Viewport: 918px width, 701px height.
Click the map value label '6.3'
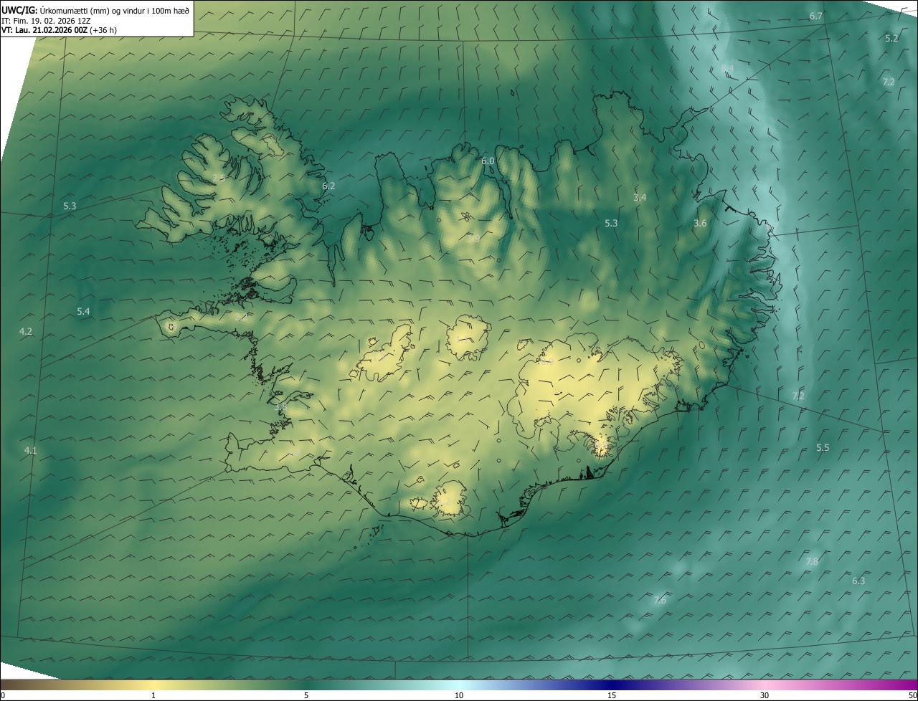pyautogui.click(x=858, y=581)
